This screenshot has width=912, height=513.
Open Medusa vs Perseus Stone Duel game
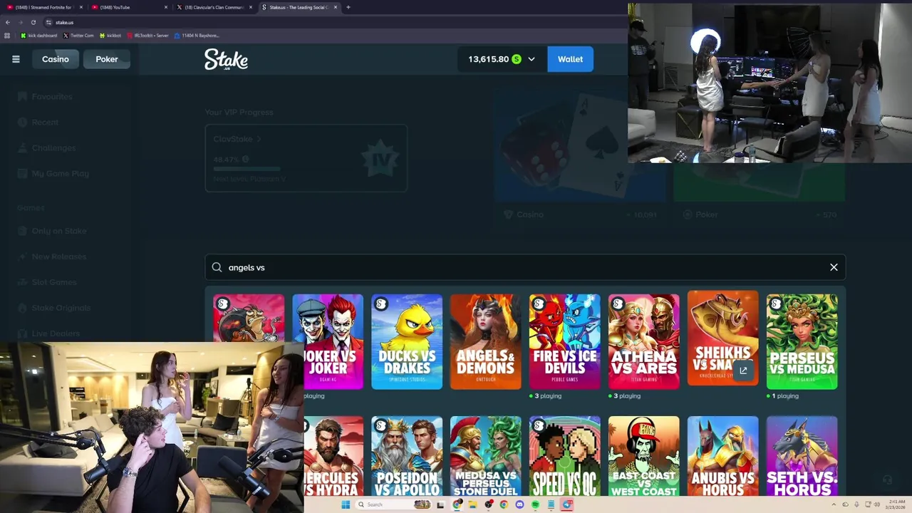pos(486,456)
